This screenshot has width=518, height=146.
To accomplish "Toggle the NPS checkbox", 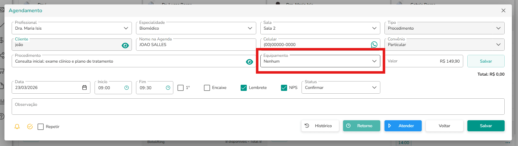I will 284,88.
